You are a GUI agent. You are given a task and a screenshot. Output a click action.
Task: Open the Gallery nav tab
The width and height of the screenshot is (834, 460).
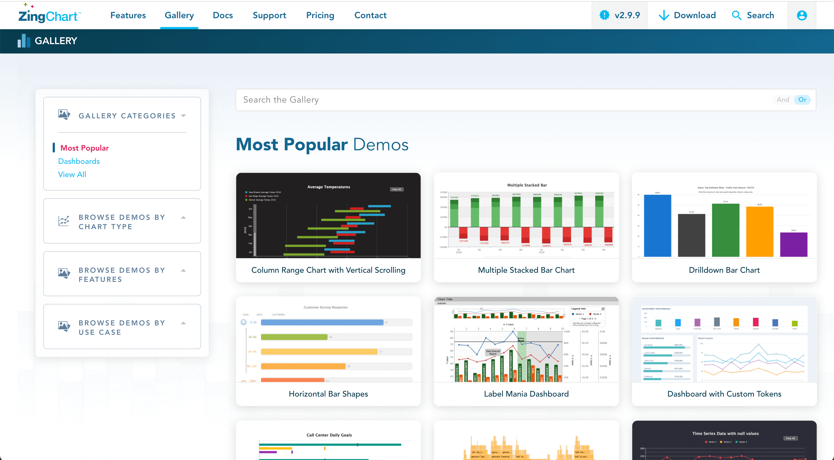click(179, 15)
